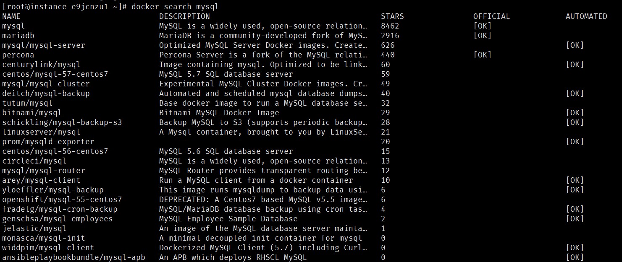Click the mysql/mysql-server image name
This screenshot has width=622, height=262.
click(44, 45)
